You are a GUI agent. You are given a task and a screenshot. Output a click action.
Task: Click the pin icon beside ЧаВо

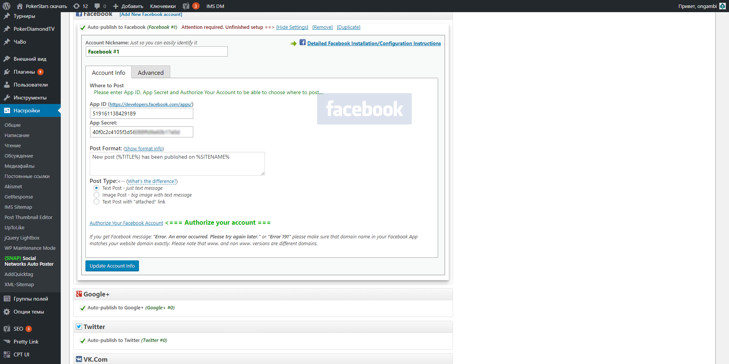[7, 42]
